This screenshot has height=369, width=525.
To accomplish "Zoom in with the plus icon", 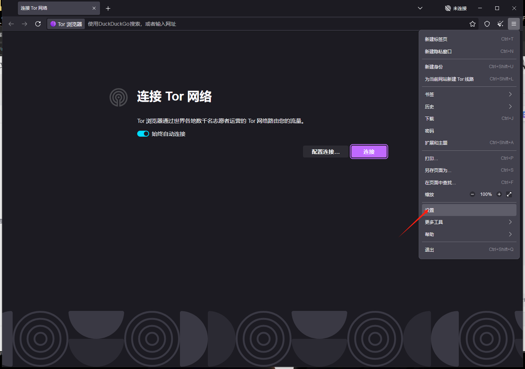I will 499,194.
